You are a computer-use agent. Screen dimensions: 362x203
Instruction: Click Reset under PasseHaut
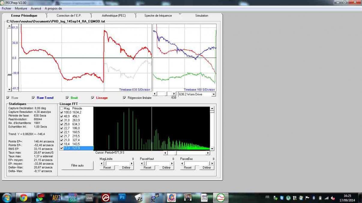[147, 168]
